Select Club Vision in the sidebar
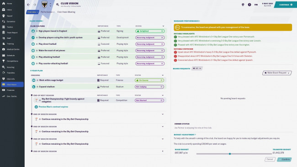The width and height of the screenshot is (297, 167). (x=12, y=84)
